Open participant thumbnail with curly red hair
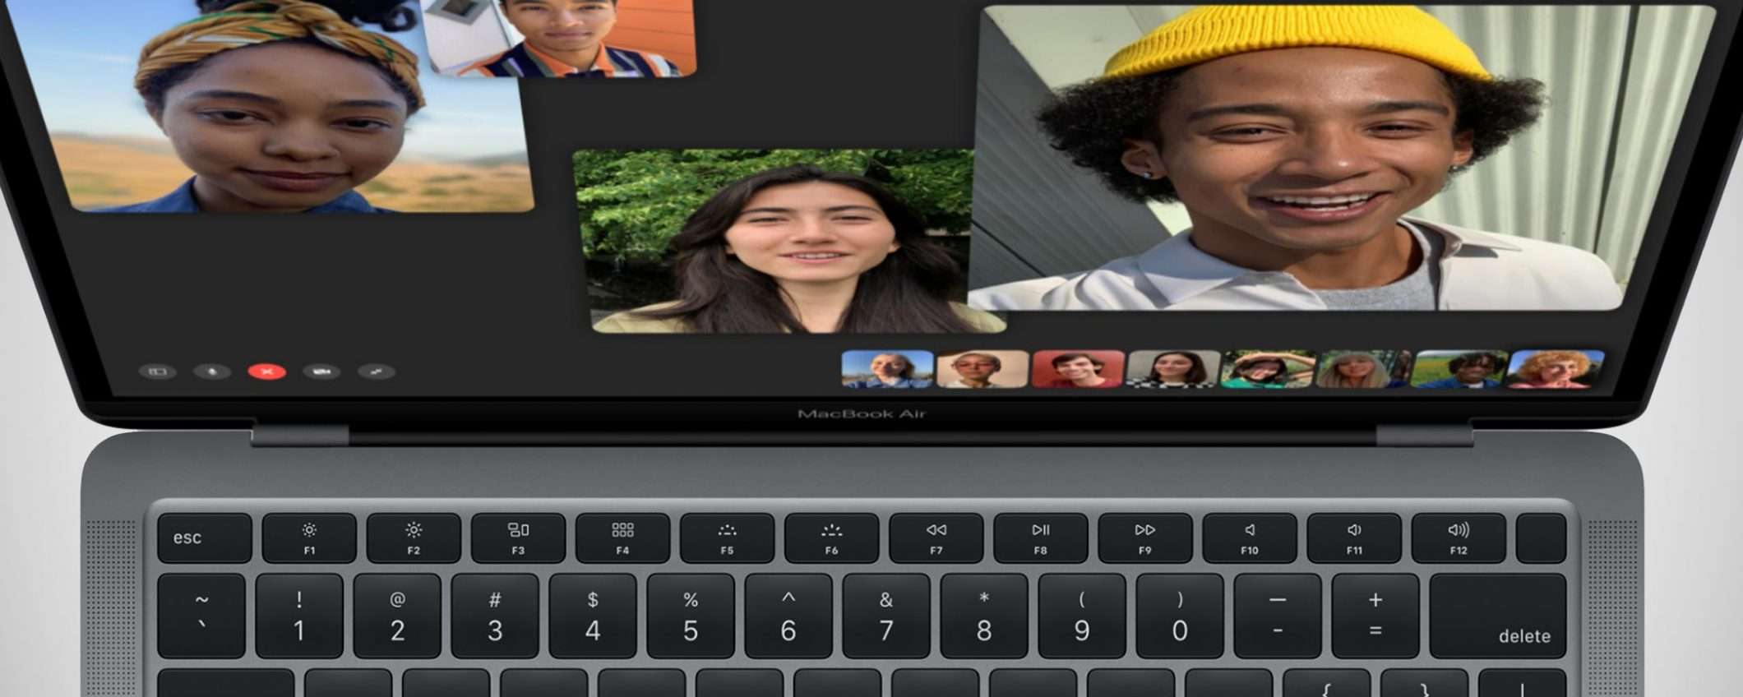 pyautogui.click(x=1554, y=369)
